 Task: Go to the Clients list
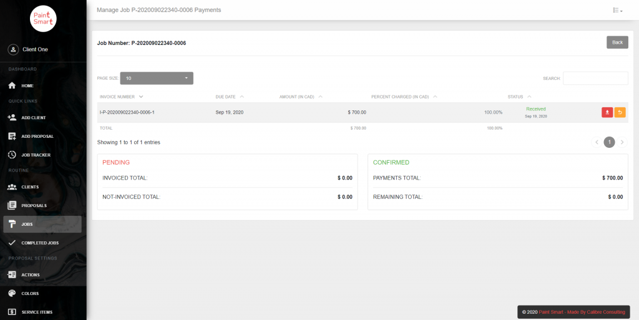[30, 187]
